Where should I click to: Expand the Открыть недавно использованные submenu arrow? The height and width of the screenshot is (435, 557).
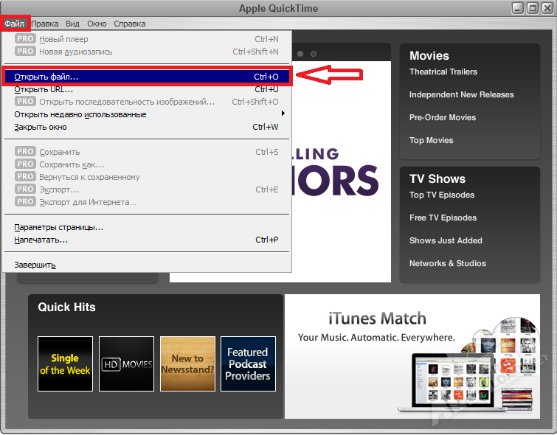(x=283, y=114)
